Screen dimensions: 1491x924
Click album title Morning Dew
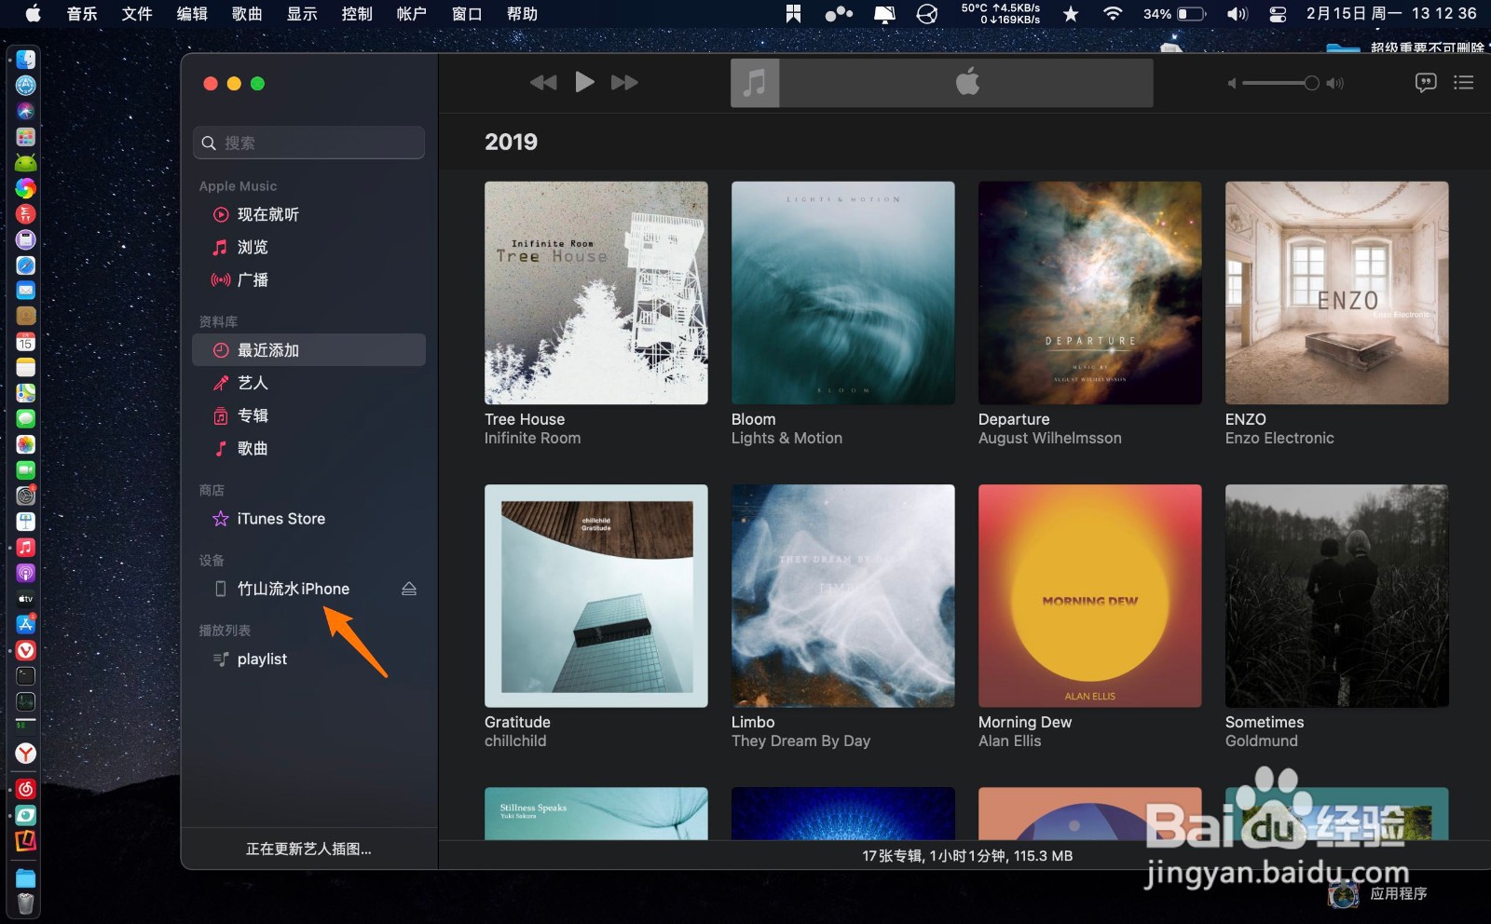click(x=1025, y=722)
